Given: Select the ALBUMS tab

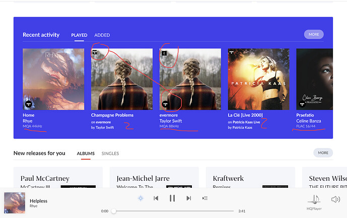Looking at the screenshot, I should click(86, 154).
